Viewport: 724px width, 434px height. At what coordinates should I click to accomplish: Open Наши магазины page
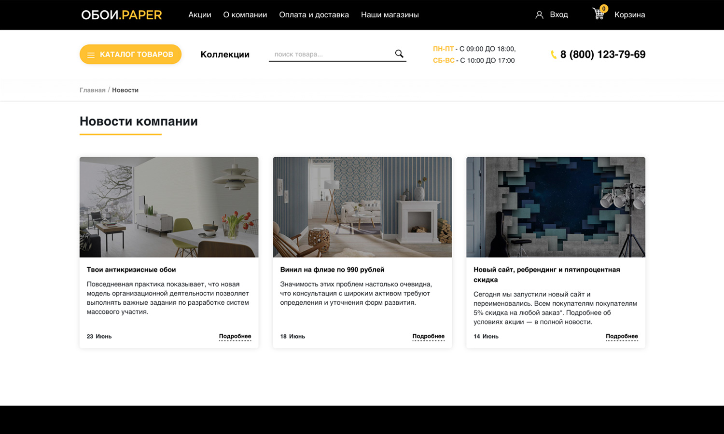(x=390, y=15)
